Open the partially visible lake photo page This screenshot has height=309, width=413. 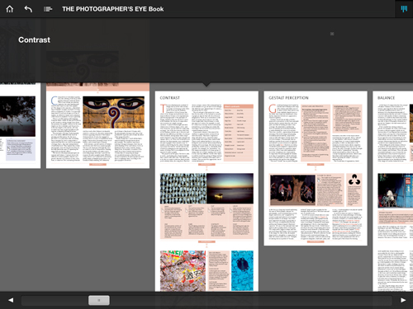20,125
